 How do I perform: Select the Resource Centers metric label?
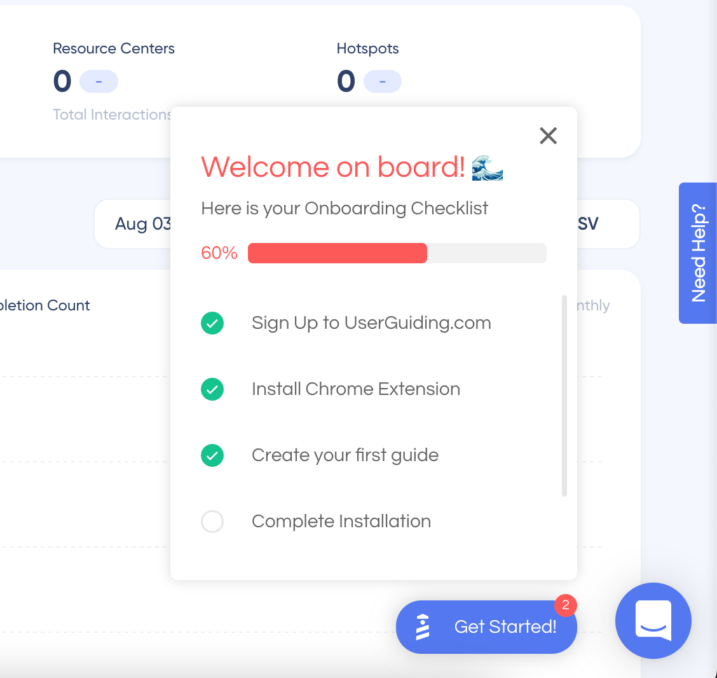(114, 48)
